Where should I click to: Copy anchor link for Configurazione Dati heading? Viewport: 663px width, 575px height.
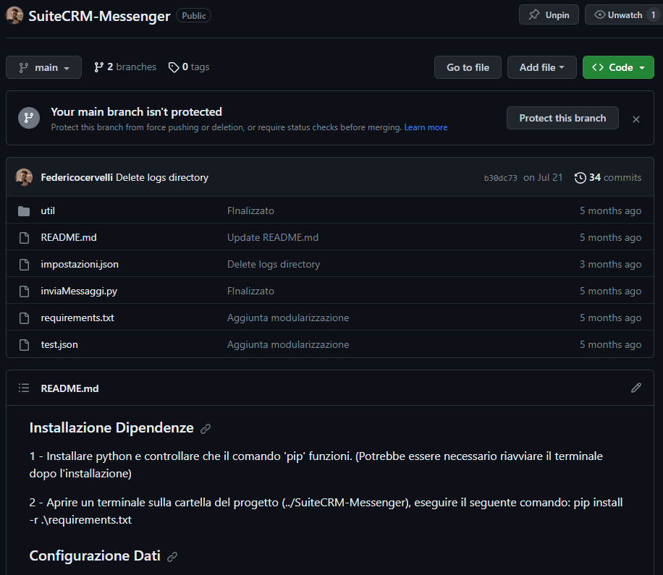pyautogui.click(x=172, y=557)
